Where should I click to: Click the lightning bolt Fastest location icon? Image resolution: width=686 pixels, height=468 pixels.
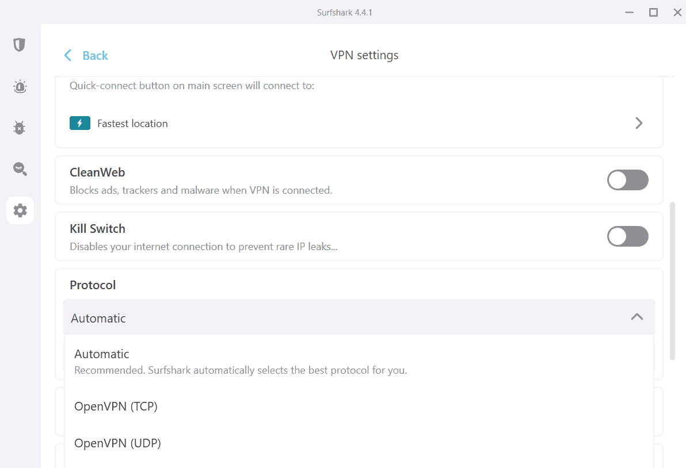click(80, 123)
